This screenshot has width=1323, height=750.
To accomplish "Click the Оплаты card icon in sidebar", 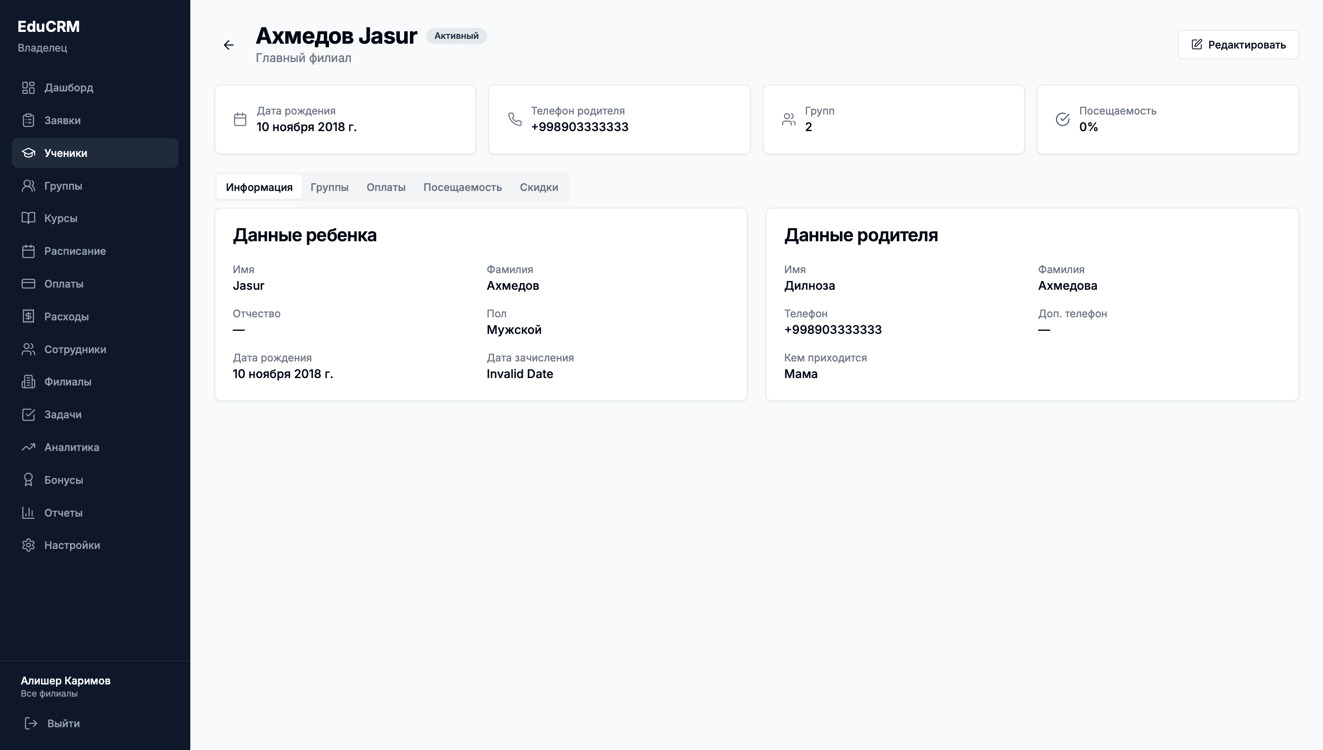I will [28, 283].
